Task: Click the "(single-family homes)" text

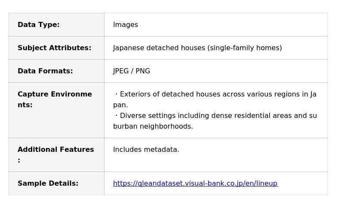Action: click(x=245, y=48)
